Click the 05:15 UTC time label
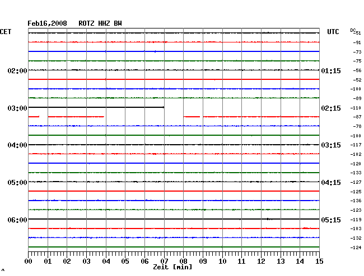The width and height of the screenshot is (364, 276). click(x=331, y=220)
